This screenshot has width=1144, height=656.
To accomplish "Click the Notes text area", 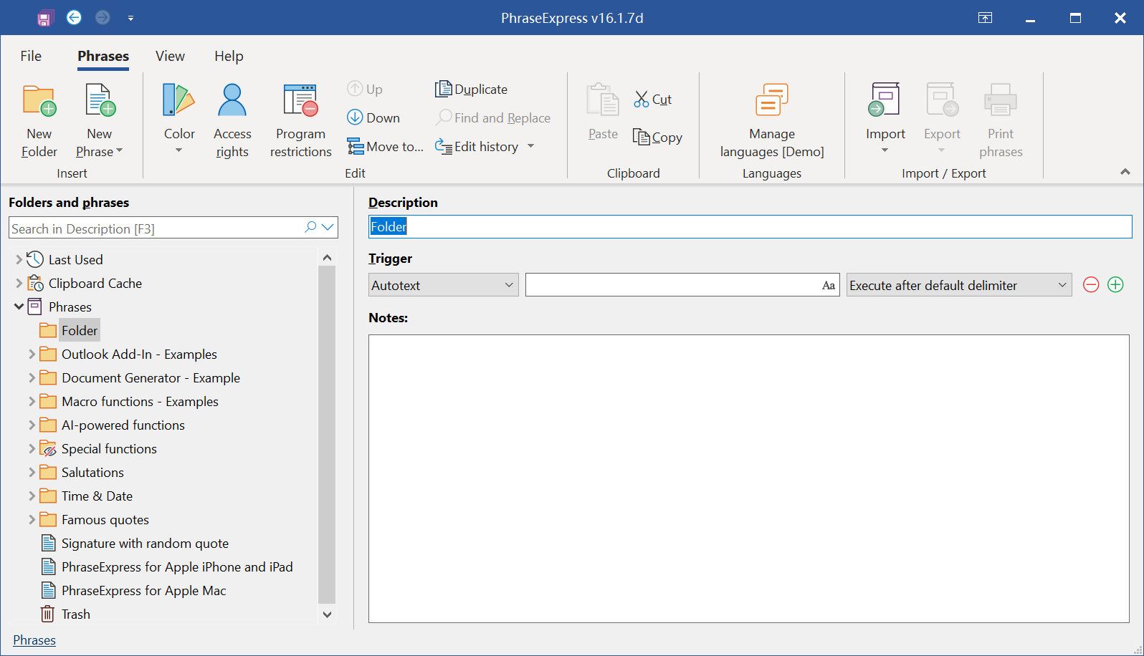I will tap(749, 478).
